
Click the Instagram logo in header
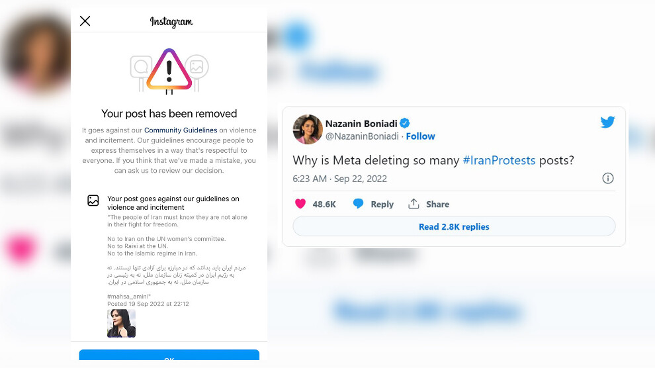[171, 22]
